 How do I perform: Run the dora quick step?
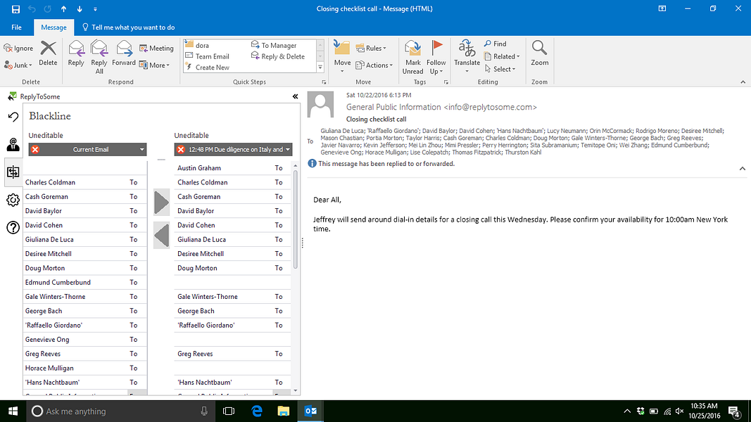(197, 46)
